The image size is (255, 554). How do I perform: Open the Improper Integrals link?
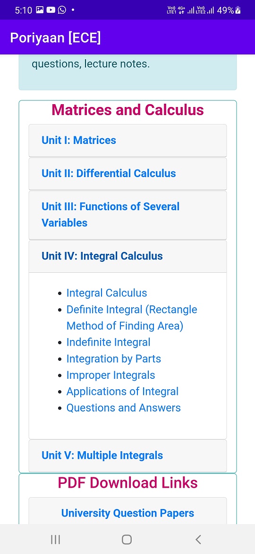[111, 375]
